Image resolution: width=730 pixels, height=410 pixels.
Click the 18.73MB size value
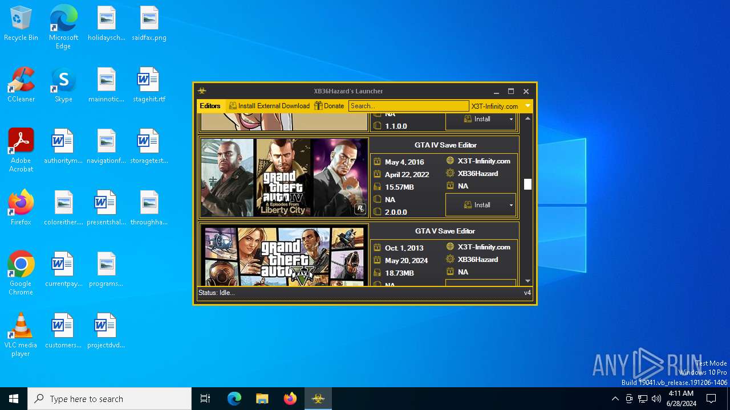(399, 273)
